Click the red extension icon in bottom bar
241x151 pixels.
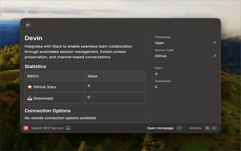(x=26, y=128)
